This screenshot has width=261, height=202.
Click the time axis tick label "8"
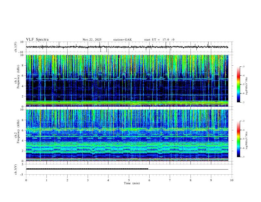pos(190,180)
